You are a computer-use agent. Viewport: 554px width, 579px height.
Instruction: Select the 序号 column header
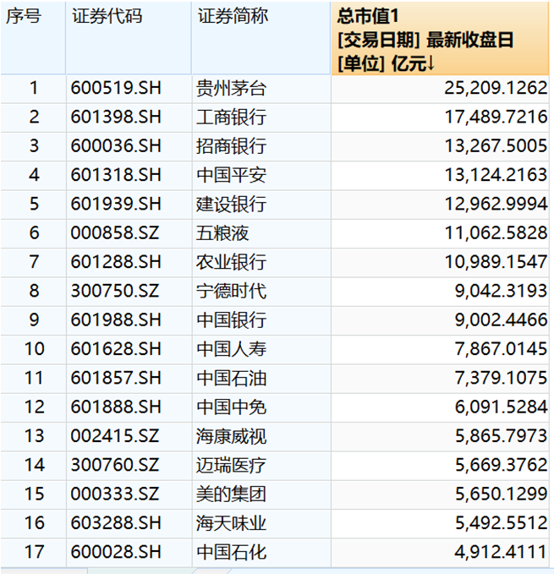pyautogui.click(x=33, y=38)
